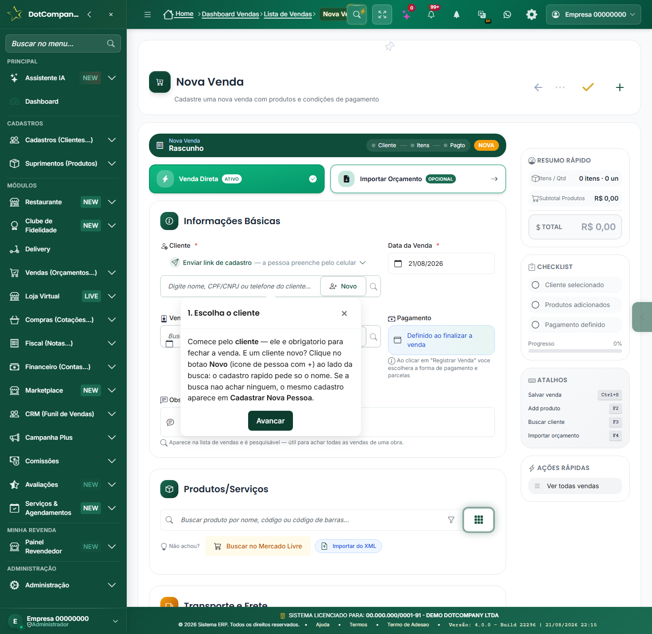Close the sidebar with X icon

click(111, 14)
